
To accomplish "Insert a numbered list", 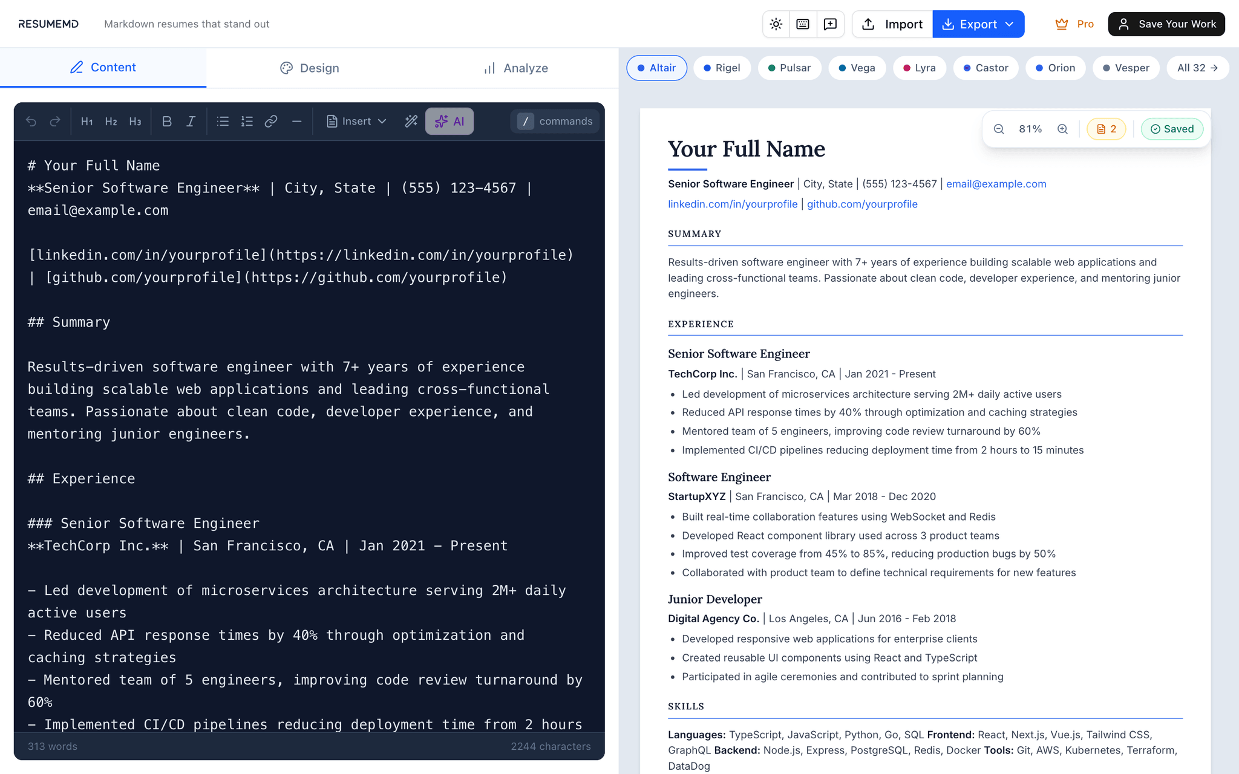I will [247, 122].
